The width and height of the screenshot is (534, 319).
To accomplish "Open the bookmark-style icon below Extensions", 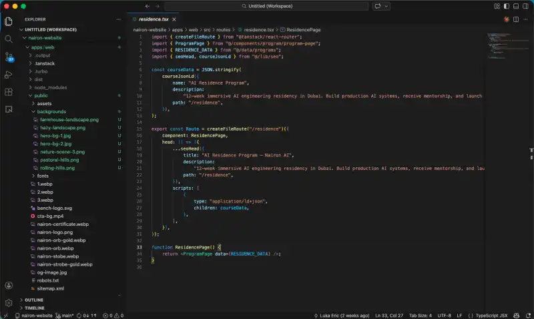I will [9, 109].
